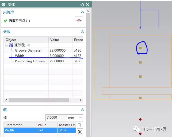Click the 值 input field showing 7.0000

pyautogui.click(x=56, y=118)
